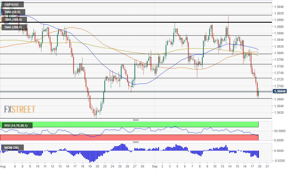
Task: Click date 21 at the axis end
Action: [x=267, y=166]
